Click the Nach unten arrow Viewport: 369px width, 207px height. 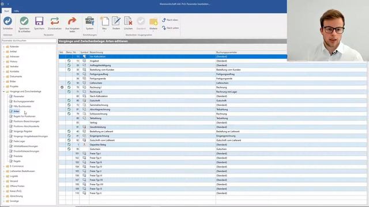pos(164,28)
